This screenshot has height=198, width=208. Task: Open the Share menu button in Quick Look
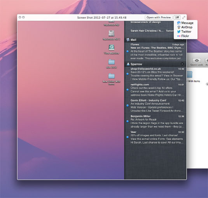point(177,18)
